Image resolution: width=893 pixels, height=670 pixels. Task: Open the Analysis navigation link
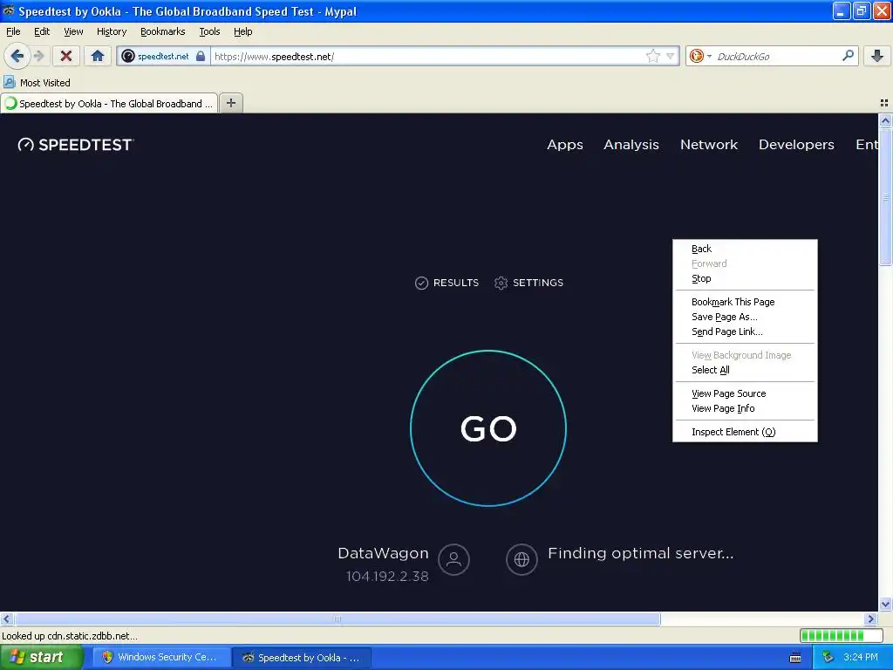click(x=631, y=145)
